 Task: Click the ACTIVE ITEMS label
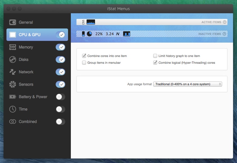[211, 22]
